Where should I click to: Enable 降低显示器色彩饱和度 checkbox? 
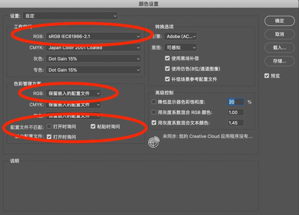click(x=154, y=102)
